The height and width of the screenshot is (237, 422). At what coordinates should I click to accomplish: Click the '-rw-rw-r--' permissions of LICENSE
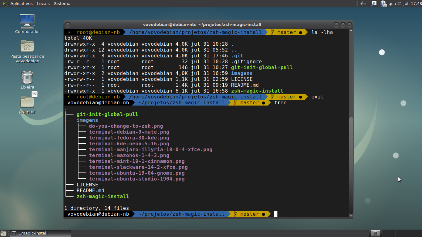[x=80, y=79]
